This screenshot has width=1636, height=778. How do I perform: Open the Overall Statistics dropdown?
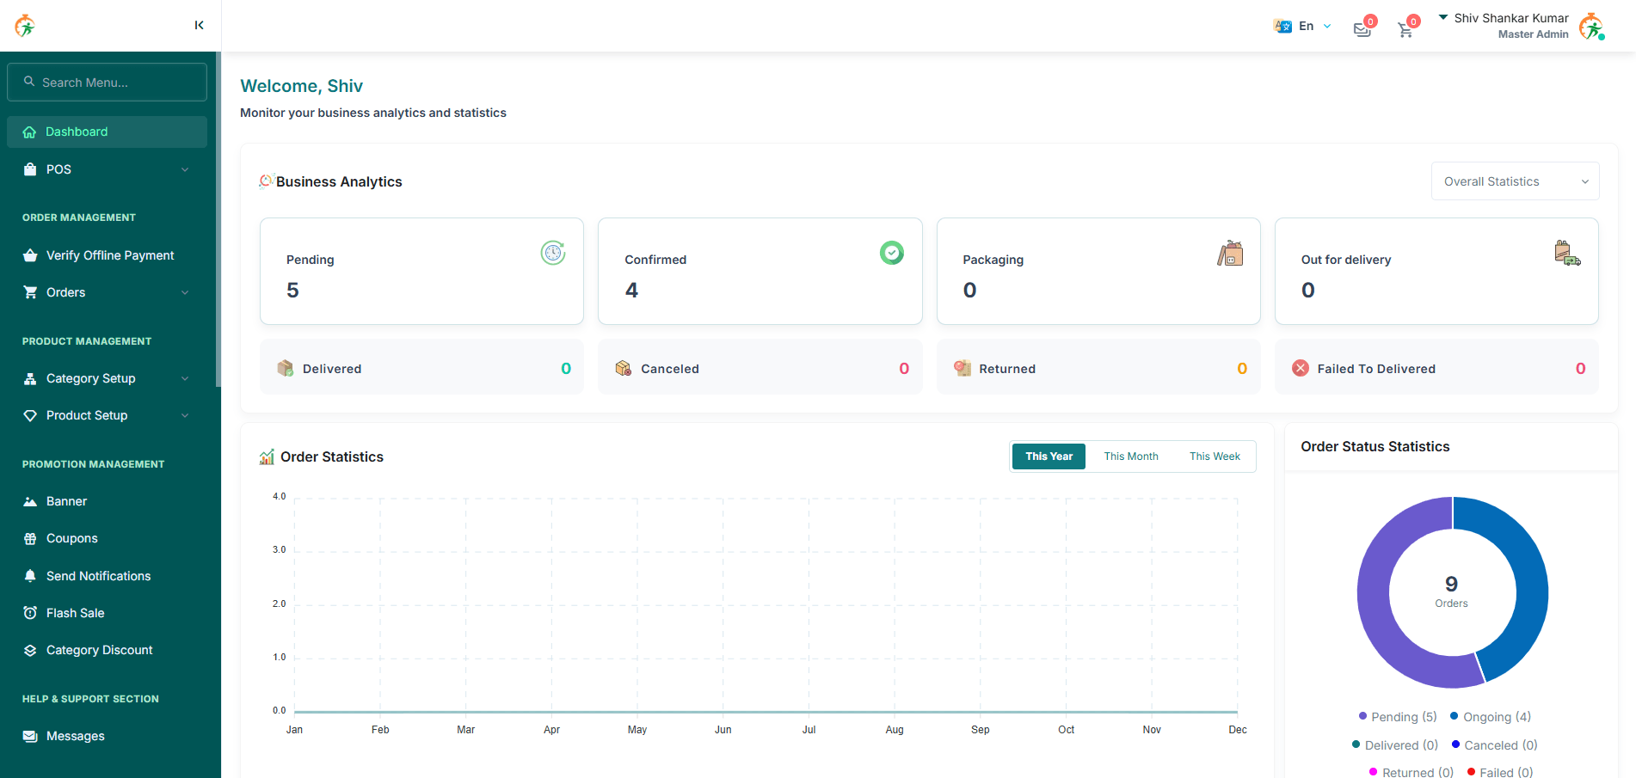[1515, 181]
